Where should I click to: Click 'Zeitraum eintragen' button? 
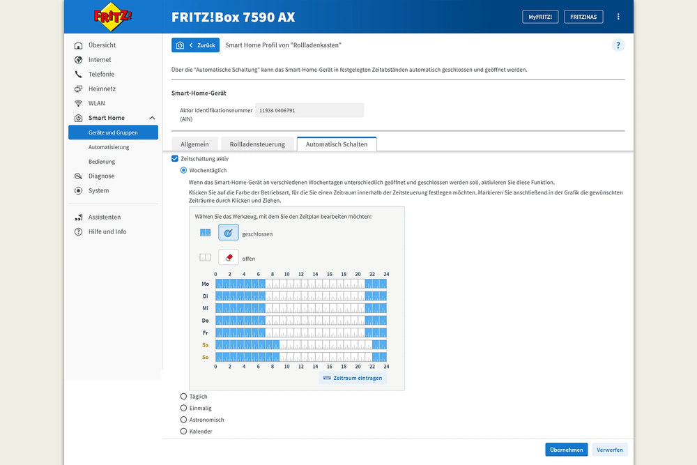(x=353, y=378)
